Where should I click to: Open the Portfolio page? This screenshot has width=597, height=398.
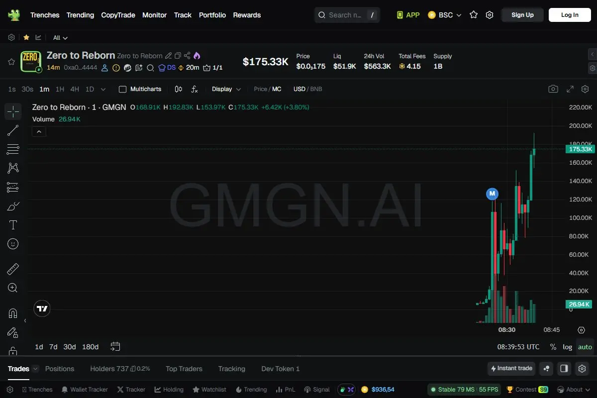[x=212, y=15]
